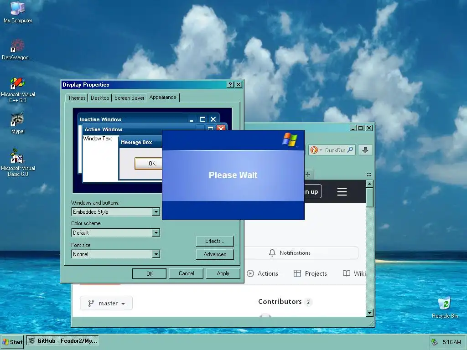Switch to the Desktop tab
This screenshot has width=467, height=350.
[x=100, y=98]
